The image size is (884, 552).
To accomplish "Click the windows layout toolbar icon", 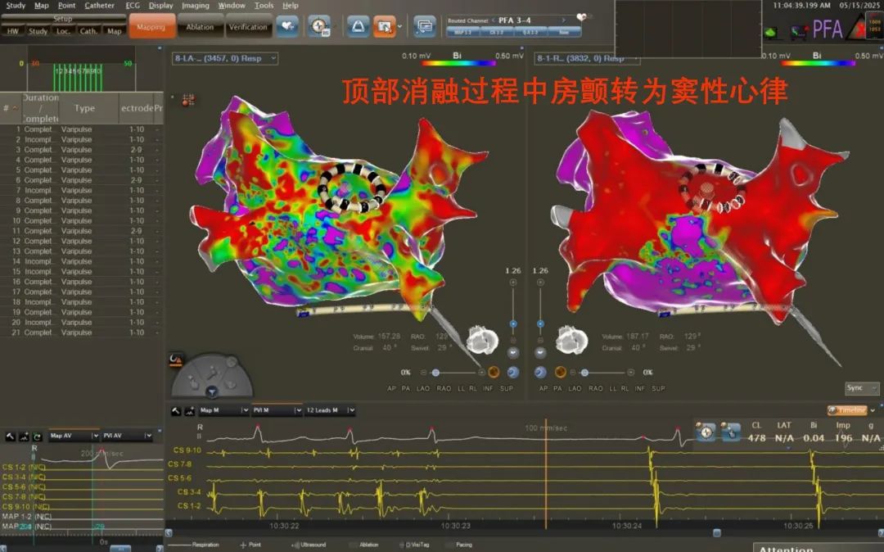I will (x=424, y=26).
